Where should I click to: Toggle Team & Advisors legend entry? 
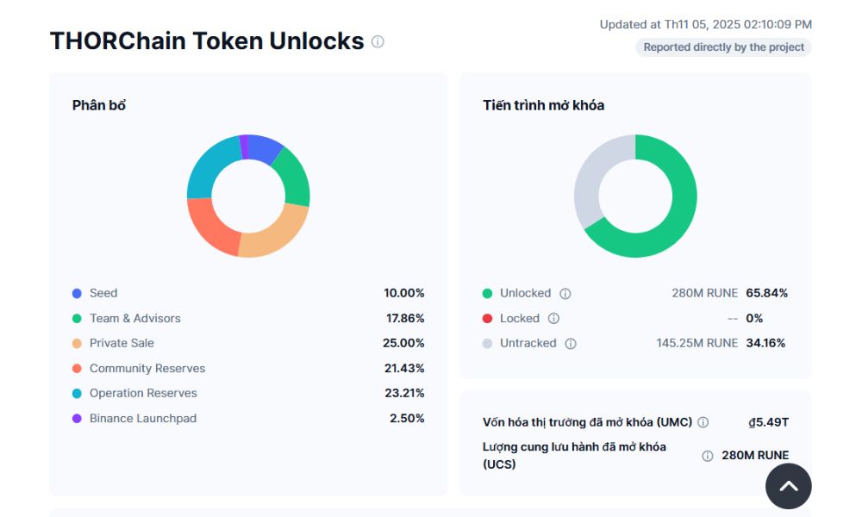pyautogui.click(x=134, y=318)
